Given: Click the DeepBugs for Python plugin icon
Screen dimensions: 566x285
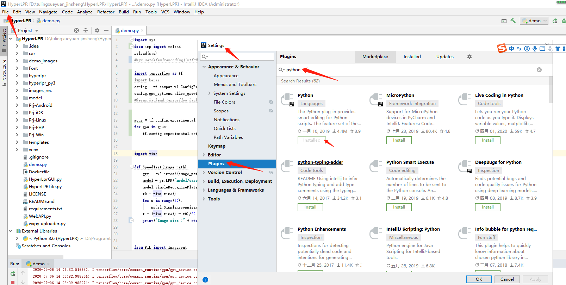Looking at the screenshot, I should point(465,167).
